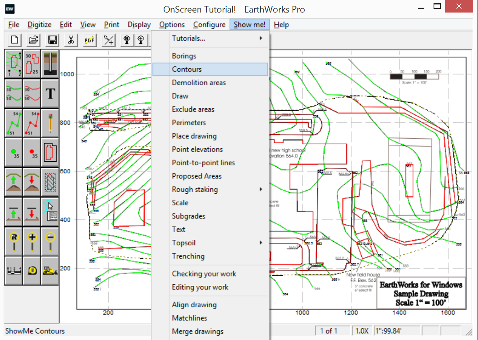Screen dimensions: 478x340
Task: Click the Save floppy disk icon
Action: 52,40
